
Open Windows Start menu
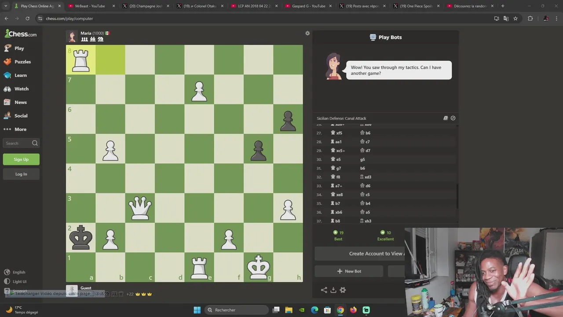(197, 310)
